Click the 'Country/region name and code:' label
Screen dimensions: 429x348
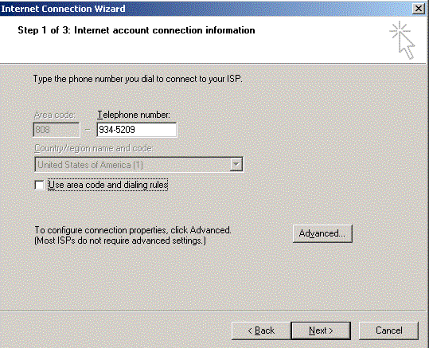(94, 148)
